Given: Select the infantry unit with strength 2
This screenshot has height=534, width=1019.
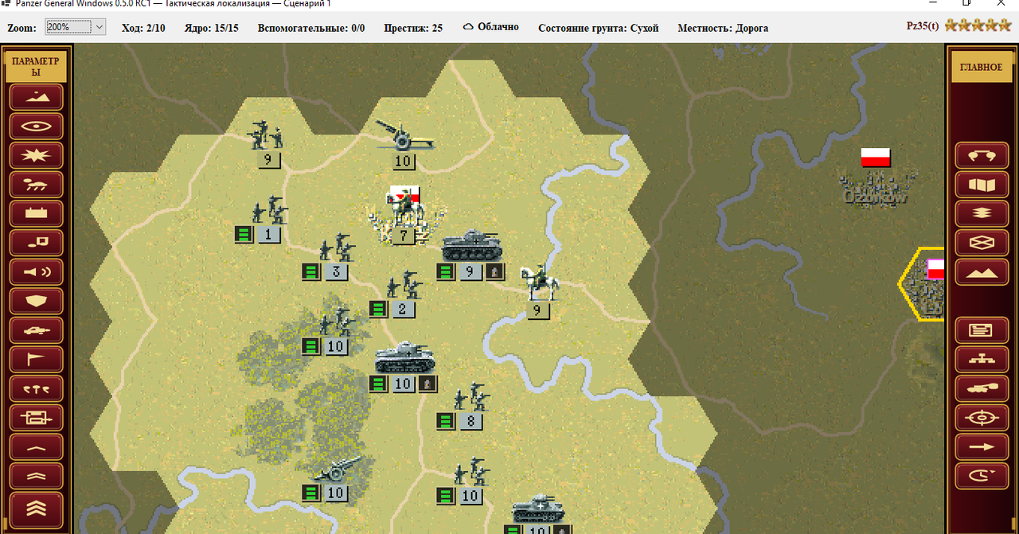Looking at the screenshot, I should (403, 285).
